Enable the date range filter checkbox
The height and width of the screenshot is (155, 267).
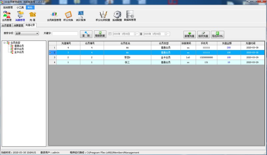(110, 34)
